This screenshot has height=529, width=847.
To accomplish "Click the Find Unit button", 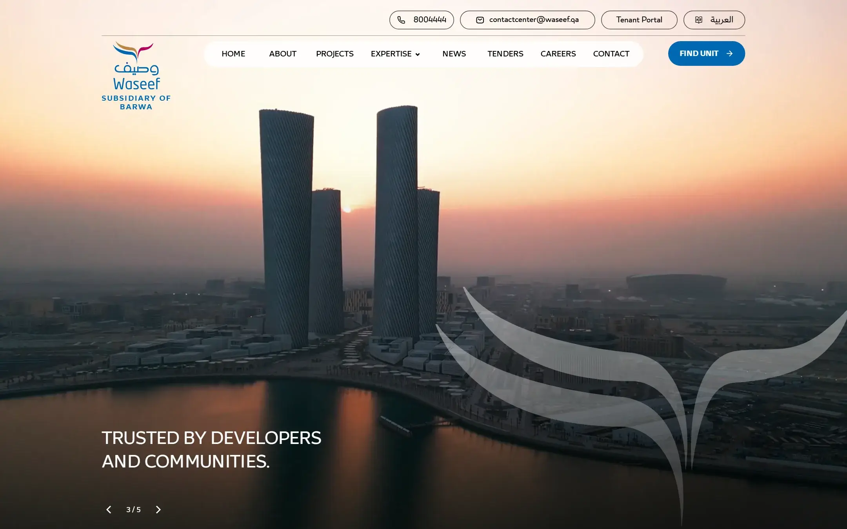I will (x=707, y=53).
